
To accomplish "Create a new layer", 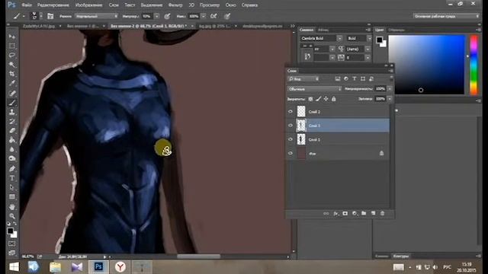I will pyautogui.click(x=373, y=213).
